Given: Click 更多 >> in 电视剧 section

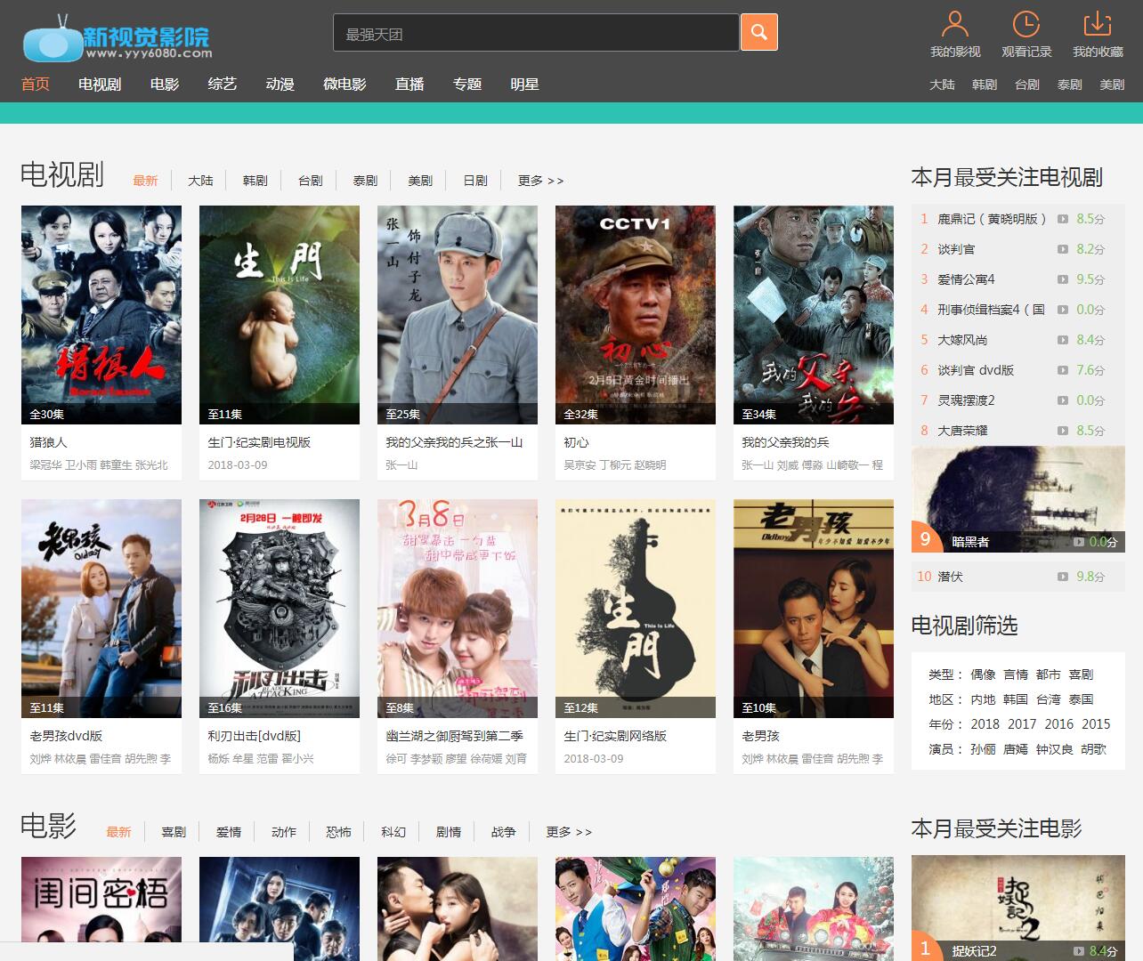Looking at the screenshot, I should (541, 181).
